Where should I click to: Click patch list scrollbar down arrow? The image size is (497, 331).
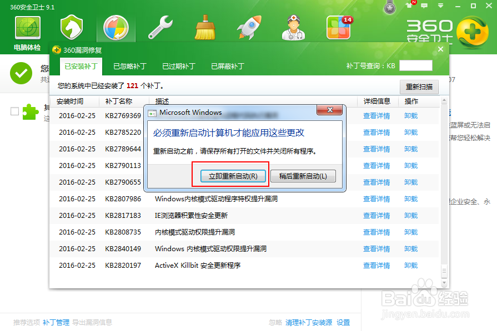click(444, 283)
